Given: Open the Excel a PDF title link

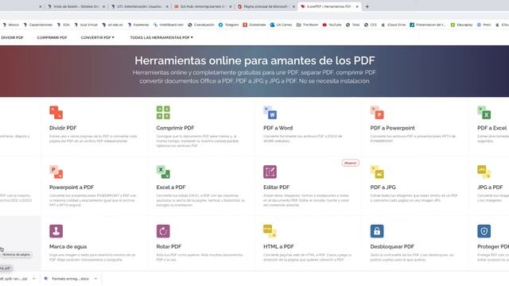Looking at the screenshot, I should (x=171, y=187).
